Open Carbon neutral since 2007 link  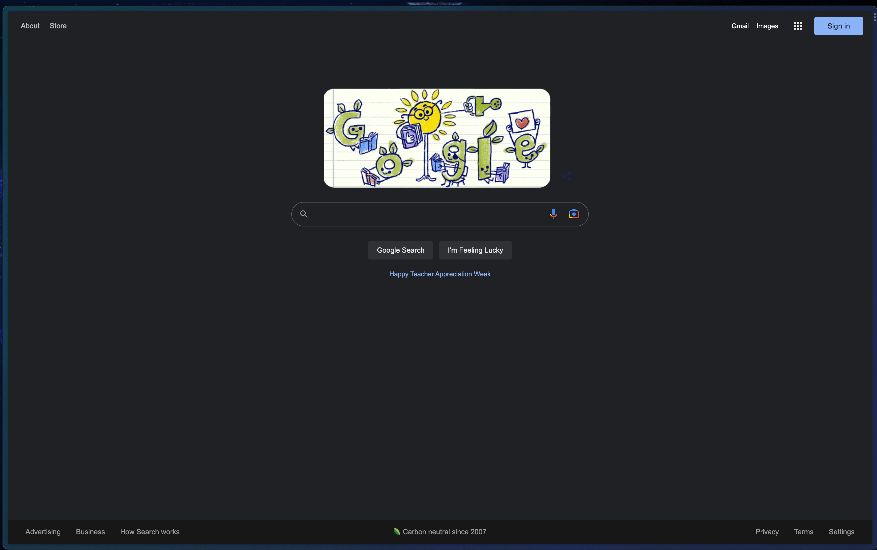pyautogui.click(x=440, y=531)
